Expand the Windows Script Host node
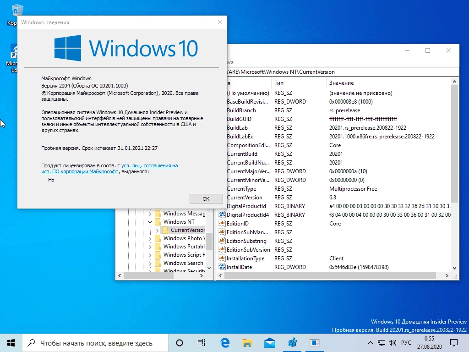 coord(150,255)
